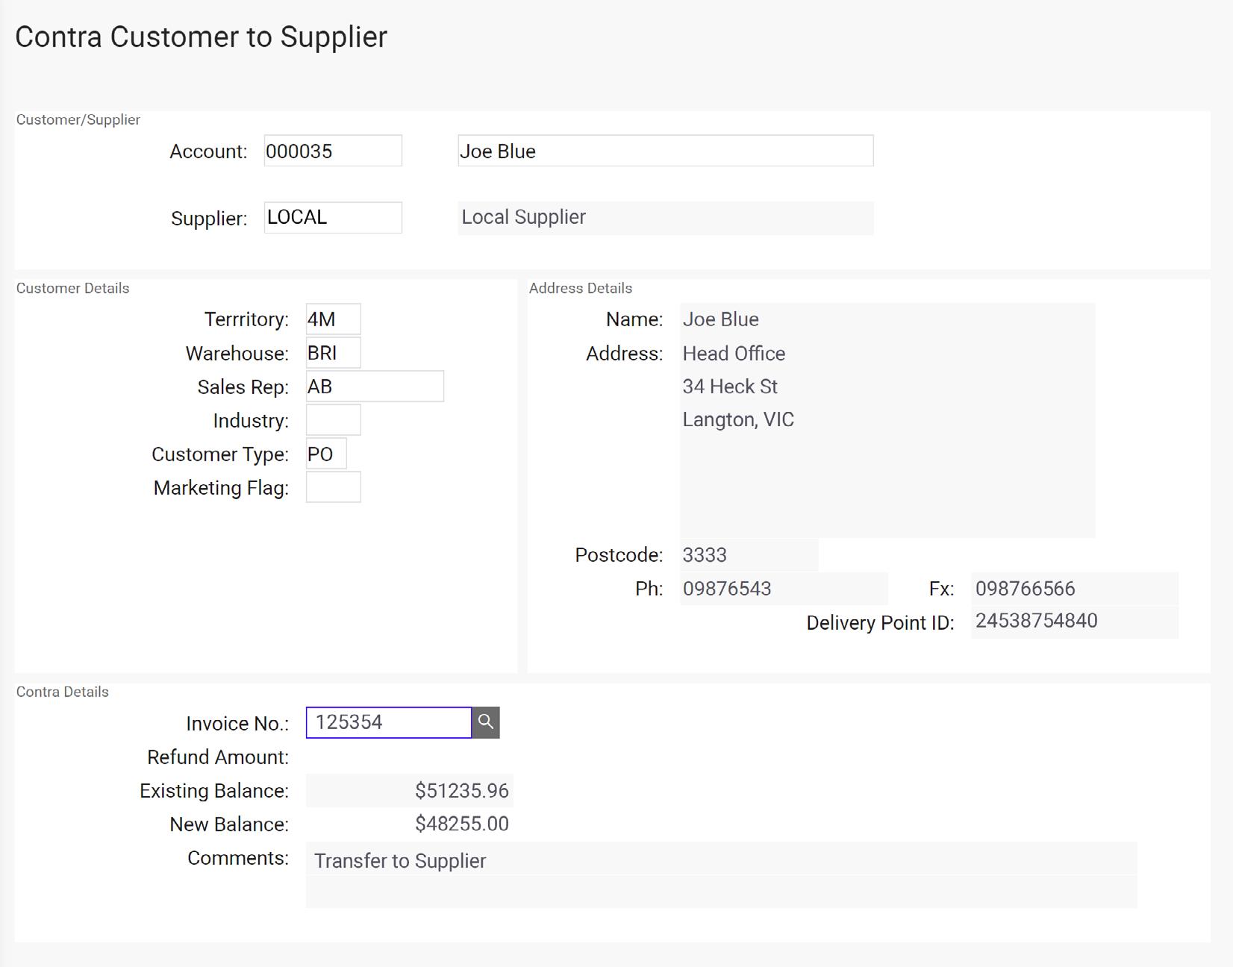Click the address Name field
Image resolution: width=1233 pixels, height=967 pixels.
point(887,319)
